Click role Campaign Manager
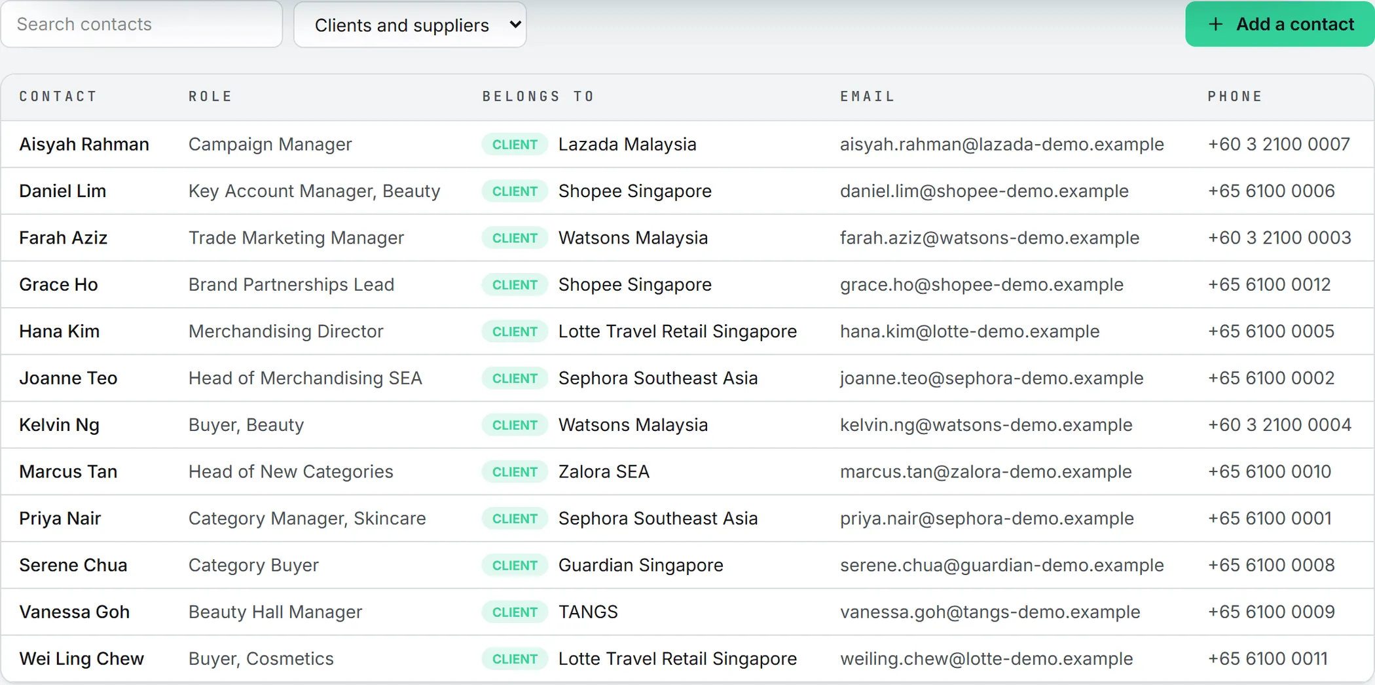This screenshot has height=685, width=1375. (x=270, y=144)
